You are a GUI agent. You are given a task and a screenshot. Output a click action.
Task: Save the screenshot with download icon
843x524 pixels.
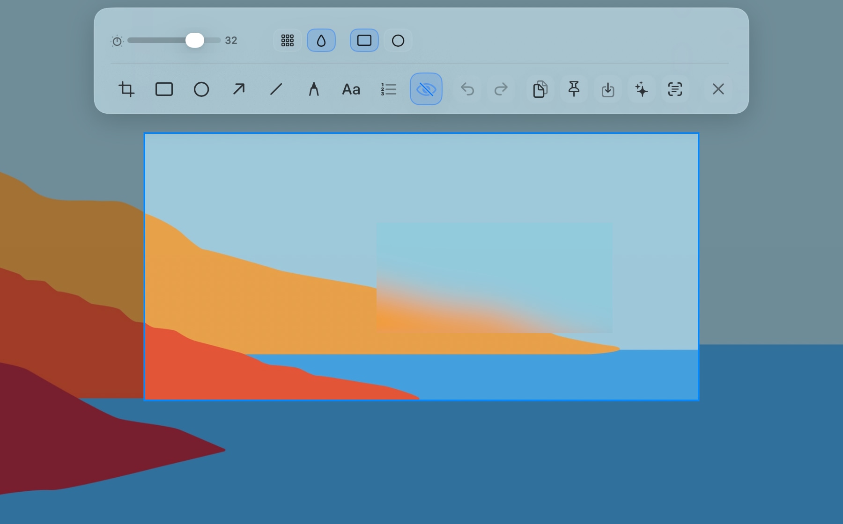tap(608, 89)
